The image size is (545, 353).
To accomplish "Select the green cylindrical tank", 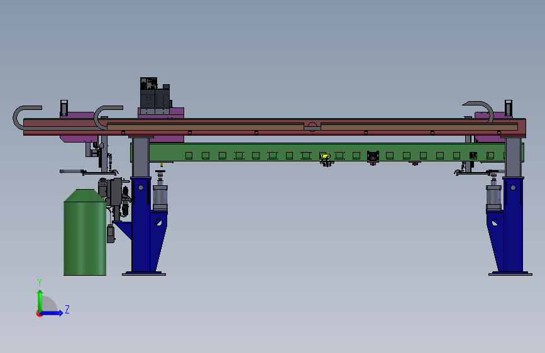I will point(85,232).
